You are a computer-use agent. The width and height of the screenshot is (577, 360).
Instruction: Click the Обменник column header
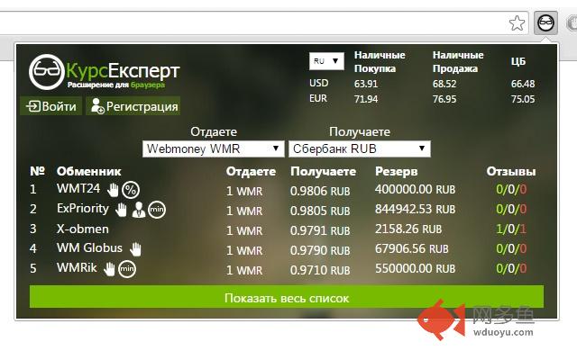(88, 171)
